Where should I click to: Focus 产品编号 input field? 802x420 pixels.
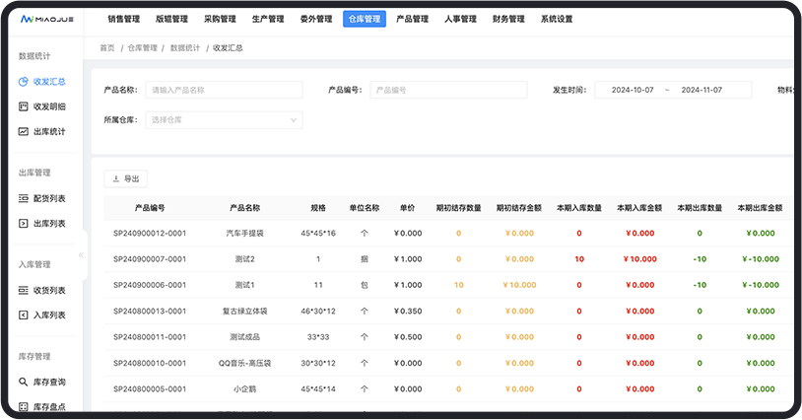coord(448,90)
